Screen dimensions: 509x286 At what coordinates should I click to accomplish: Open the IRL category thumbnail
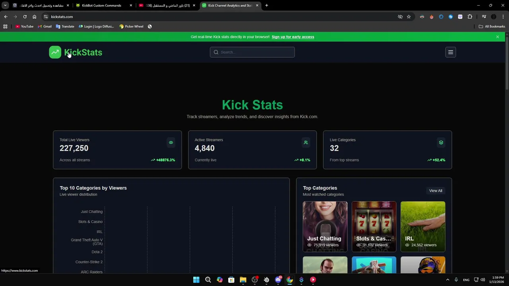click(423, 226)
